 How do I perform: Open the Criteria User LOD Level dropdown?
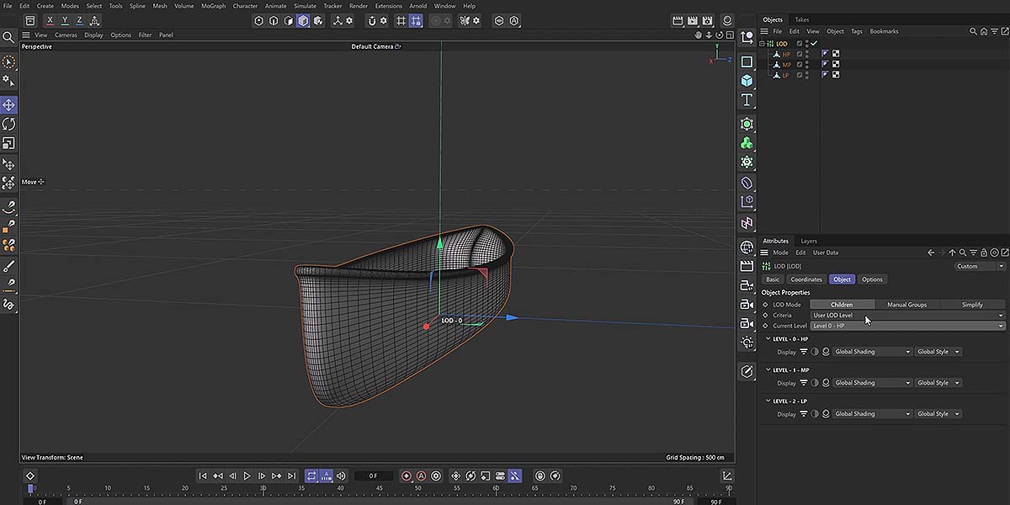tap(908, 315)
